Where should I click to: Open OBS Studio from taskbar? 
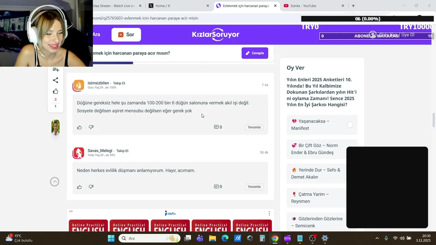pos(312,238)
